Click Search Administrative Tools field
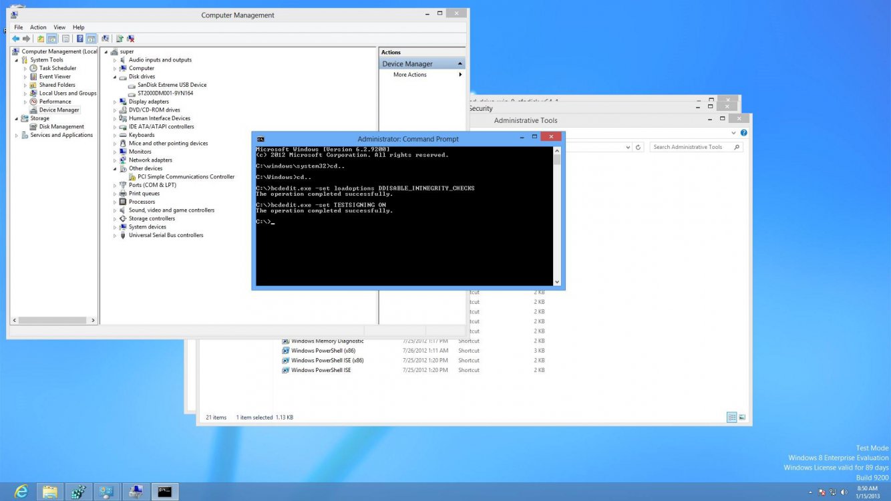 click(x=696, y=147)
